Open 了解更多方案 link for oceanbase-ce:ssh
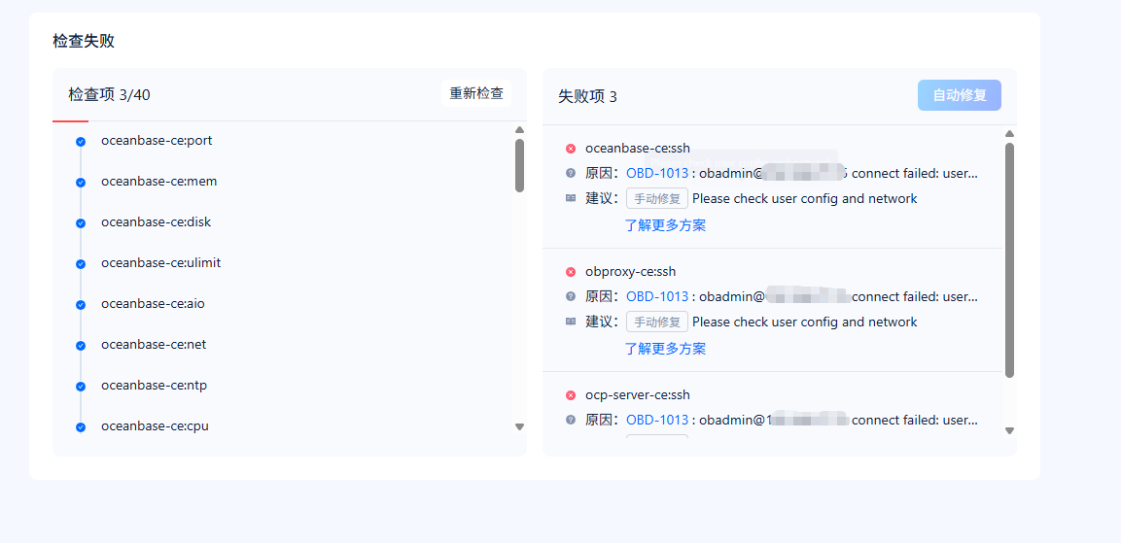The height and width of the screenshot is (543, 1121). [x=665, y=225]
